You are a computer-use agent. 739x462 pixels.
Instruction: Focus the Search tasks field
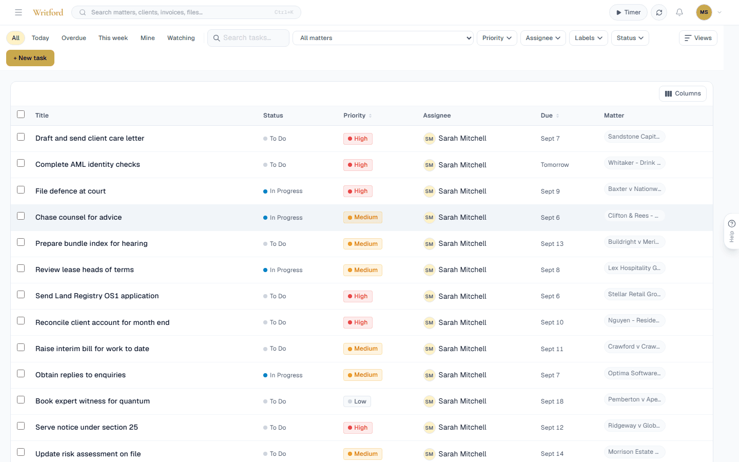coord(248,38)
